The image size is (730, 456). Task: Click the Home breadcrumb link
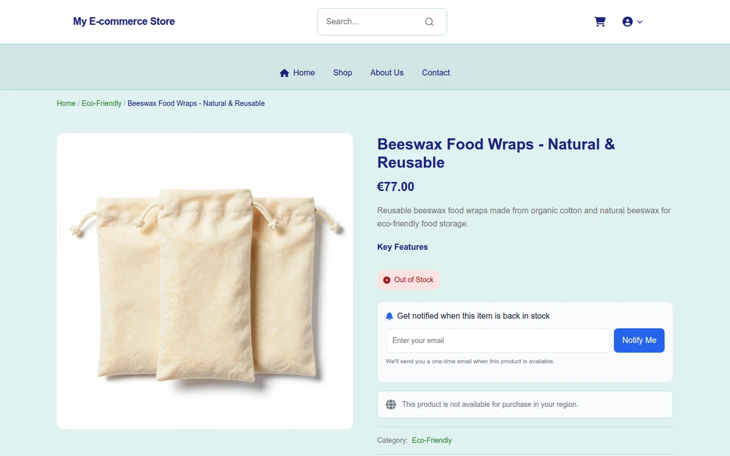coord(66,103)
